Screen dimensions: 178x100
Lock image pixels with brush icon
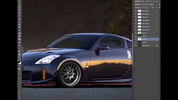[x=141, y=7]
